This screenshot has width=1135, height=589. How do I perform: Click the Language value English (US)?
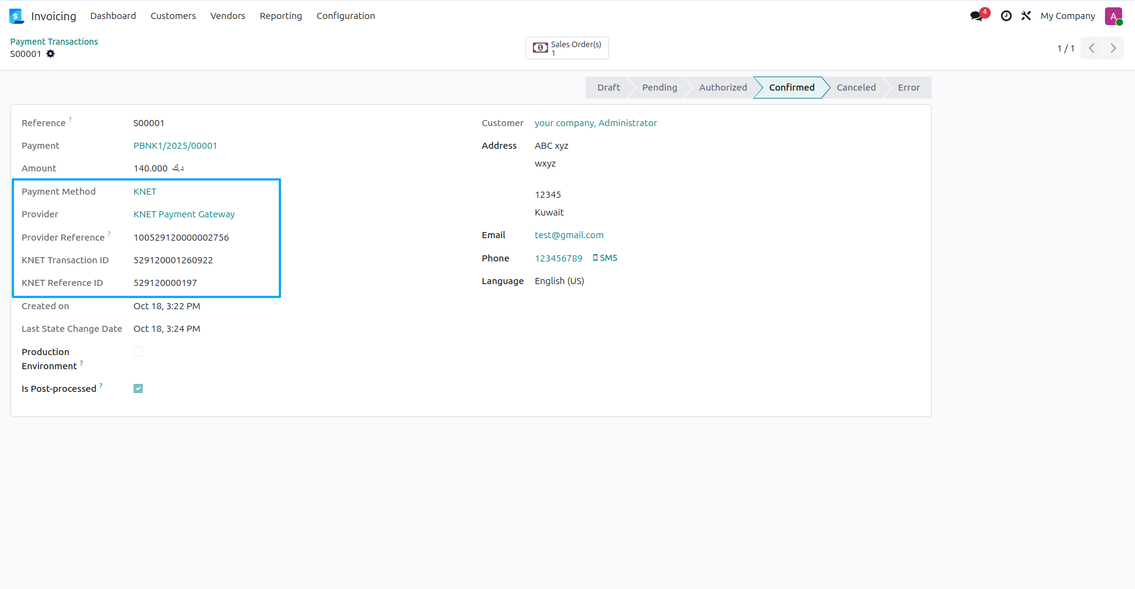pyautogui.click(x=559, y=281)
